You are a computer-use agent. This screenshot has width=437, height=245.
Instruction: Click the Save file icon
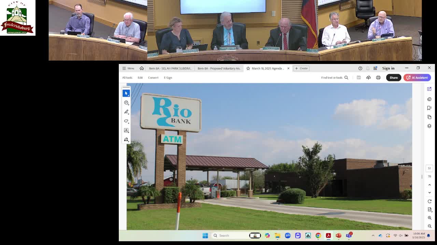click(359, 78)
